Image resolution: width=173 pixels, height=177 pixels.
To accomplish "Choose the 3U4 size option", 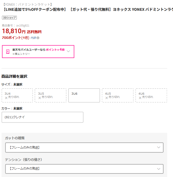I will click(x=17, y=95).
